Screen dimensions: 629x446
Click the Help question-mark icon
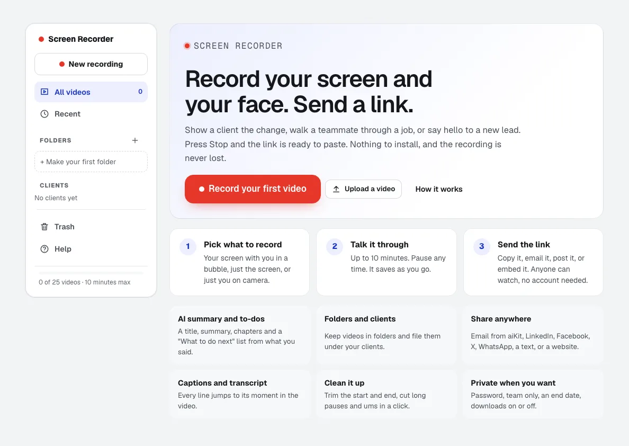44,249
